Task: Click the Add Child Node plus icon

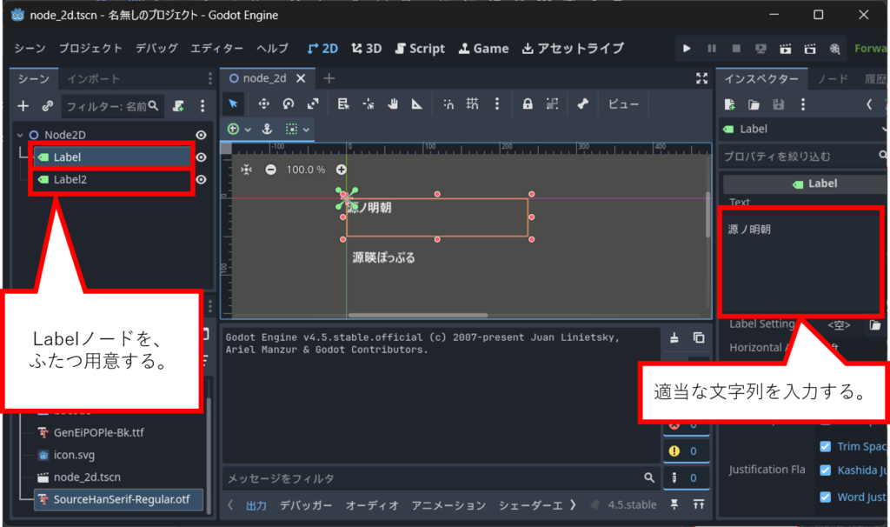Action: click(x=23, y=106)
